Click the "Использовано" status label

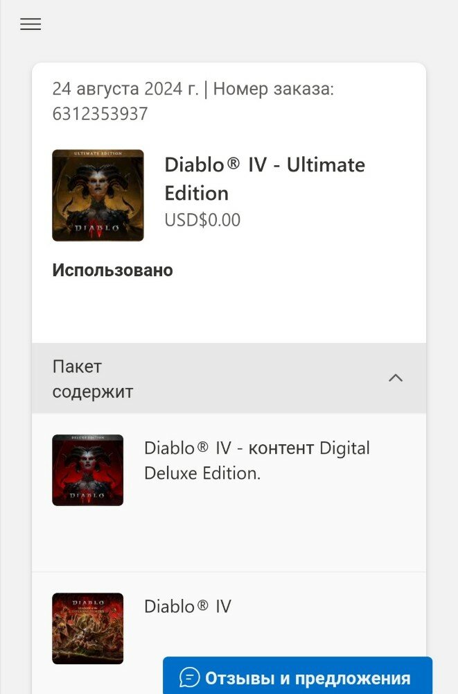coord(112,270)
